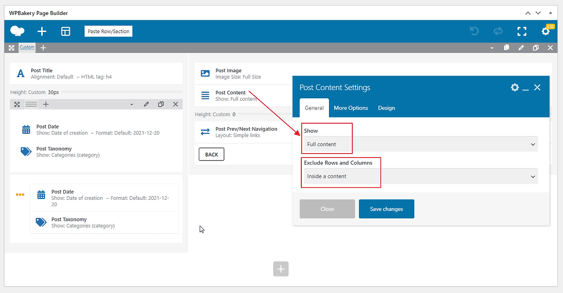The height and width of the screenshot is (293, 563).
Task: Add element to inner row plus icon
Action: coord(46,104)
